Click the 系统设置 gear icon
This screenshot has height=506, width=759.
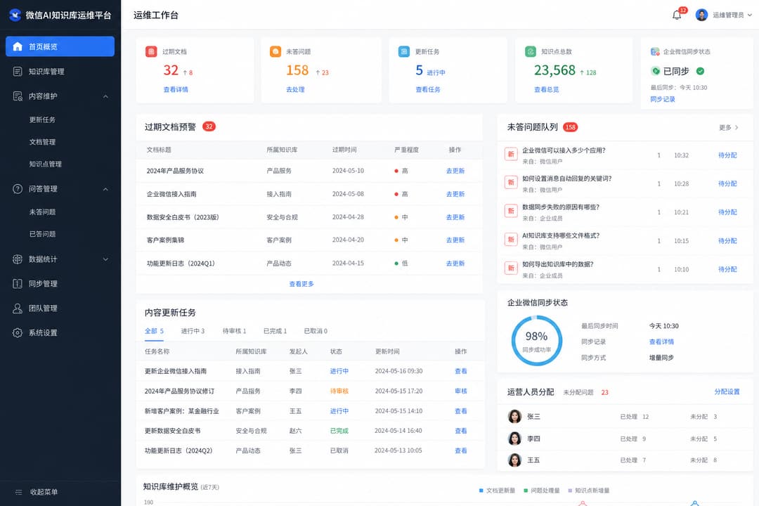[18, 332]
